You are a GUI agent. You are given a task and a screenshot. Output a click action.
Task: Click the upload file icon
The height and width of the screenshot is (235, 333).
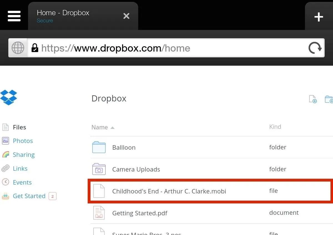(x=313, y=99)
